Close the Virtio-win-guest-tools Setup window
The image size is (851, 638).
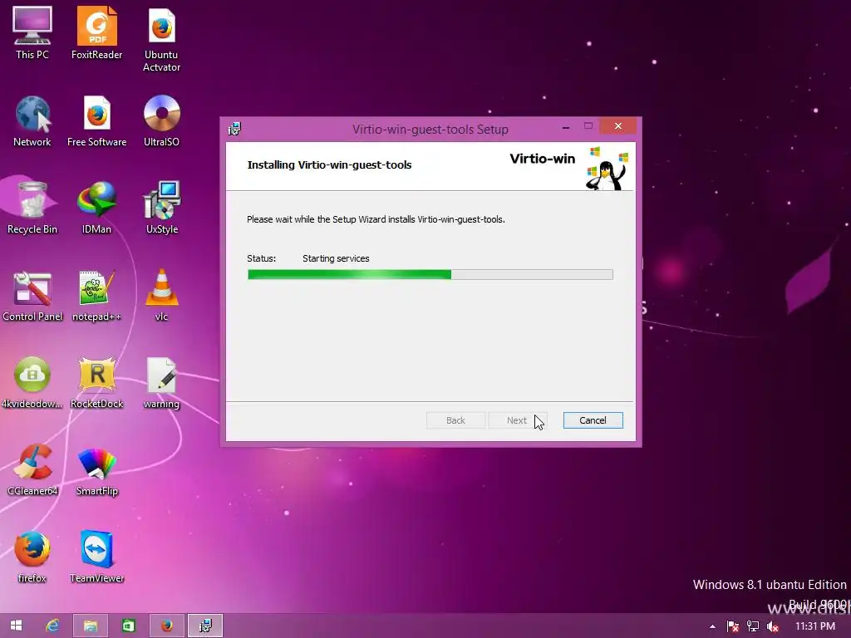pyautogui.click(x=617, y=126)
